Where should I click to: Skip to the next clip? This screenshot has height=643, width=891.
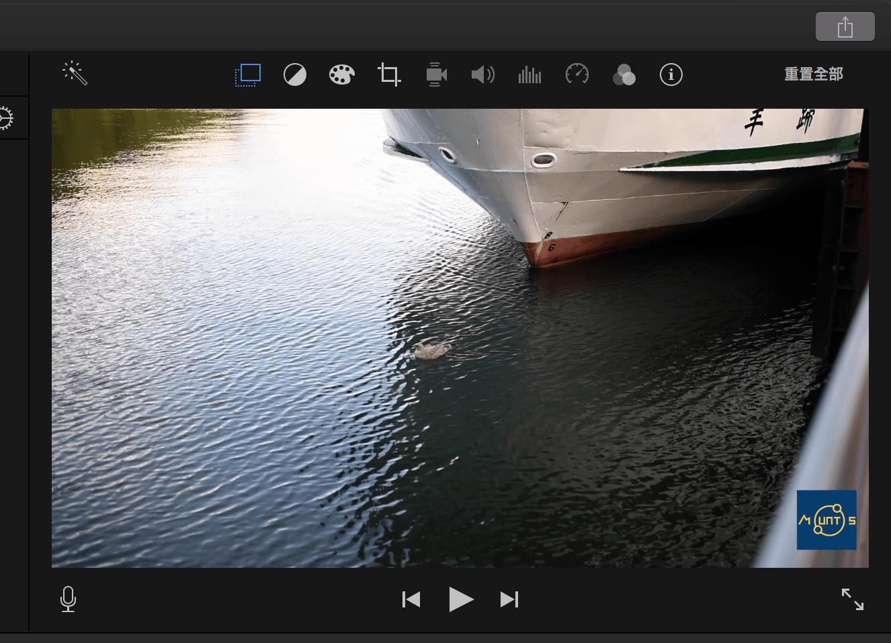(509, 599)
